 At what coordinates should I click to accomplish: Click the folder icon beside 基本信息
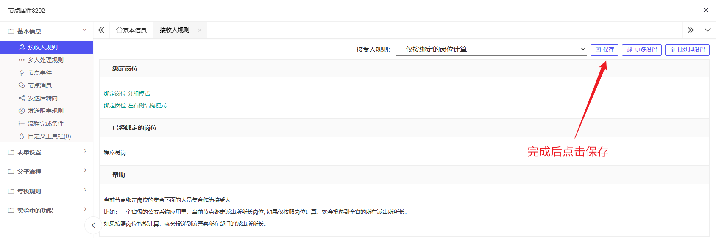tap(11, 31)
